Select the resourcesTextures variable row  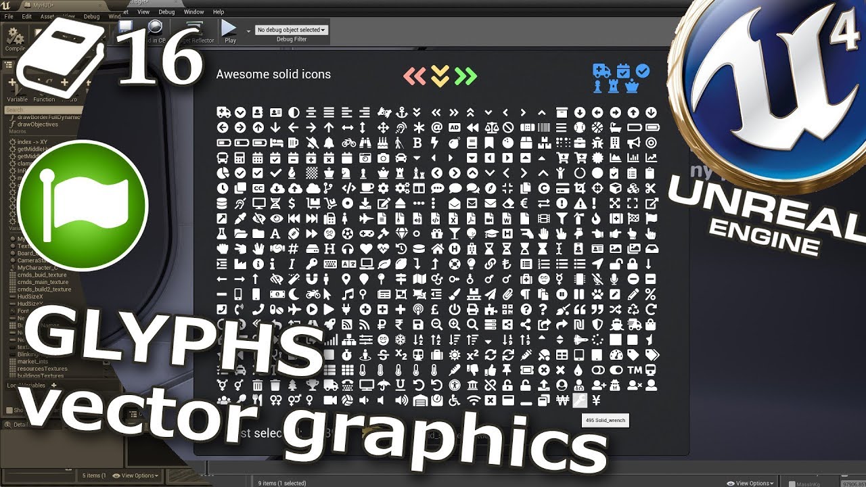coord(42,369)
